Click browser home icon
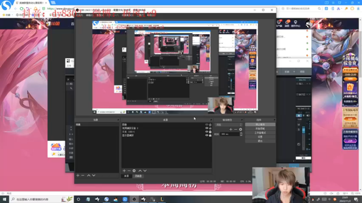Image resolution: width=362 pixels, height=203 pixels. [36, 9]
